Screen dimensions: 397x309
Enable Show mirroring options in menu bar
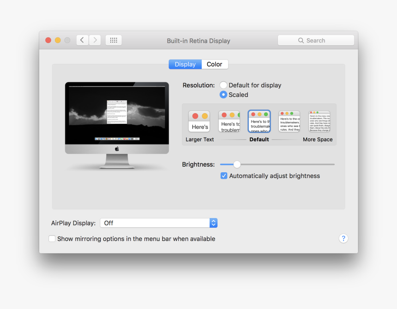click(52, 239)
